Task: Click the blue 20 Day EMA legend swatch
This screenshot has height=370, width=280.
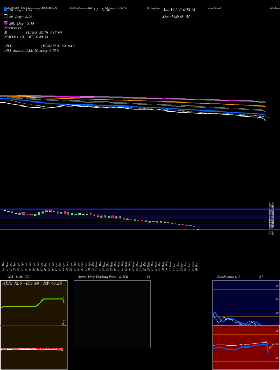Action: 6,10
